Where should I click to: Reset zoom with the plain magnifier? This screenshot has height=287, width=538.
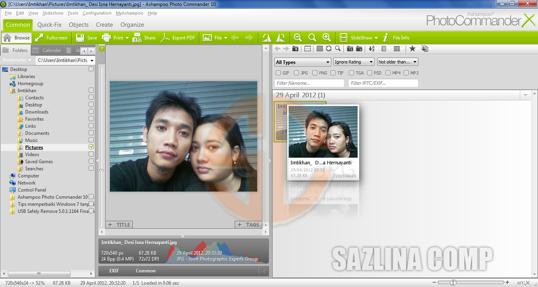coord(312,37)
